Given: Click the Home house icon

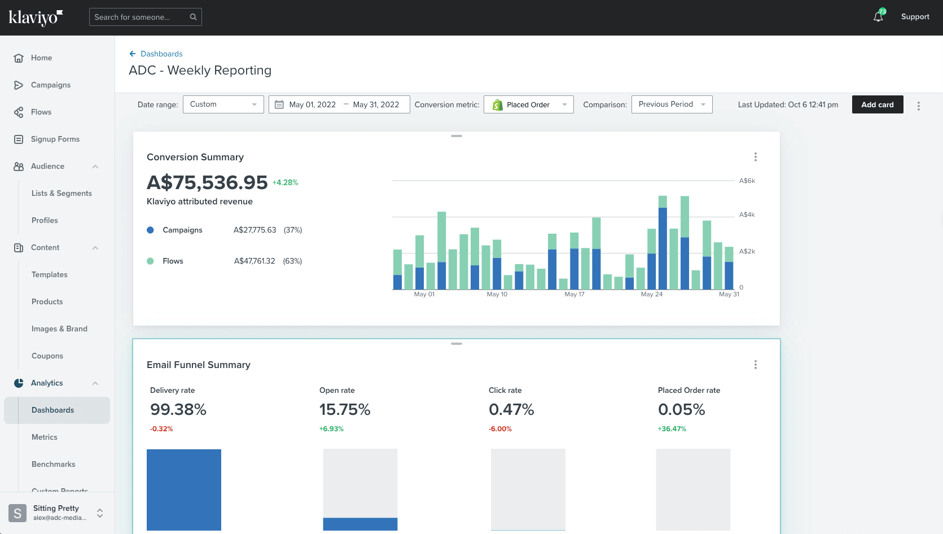Looking at the screenshot, I should click(x=19, y=58).
